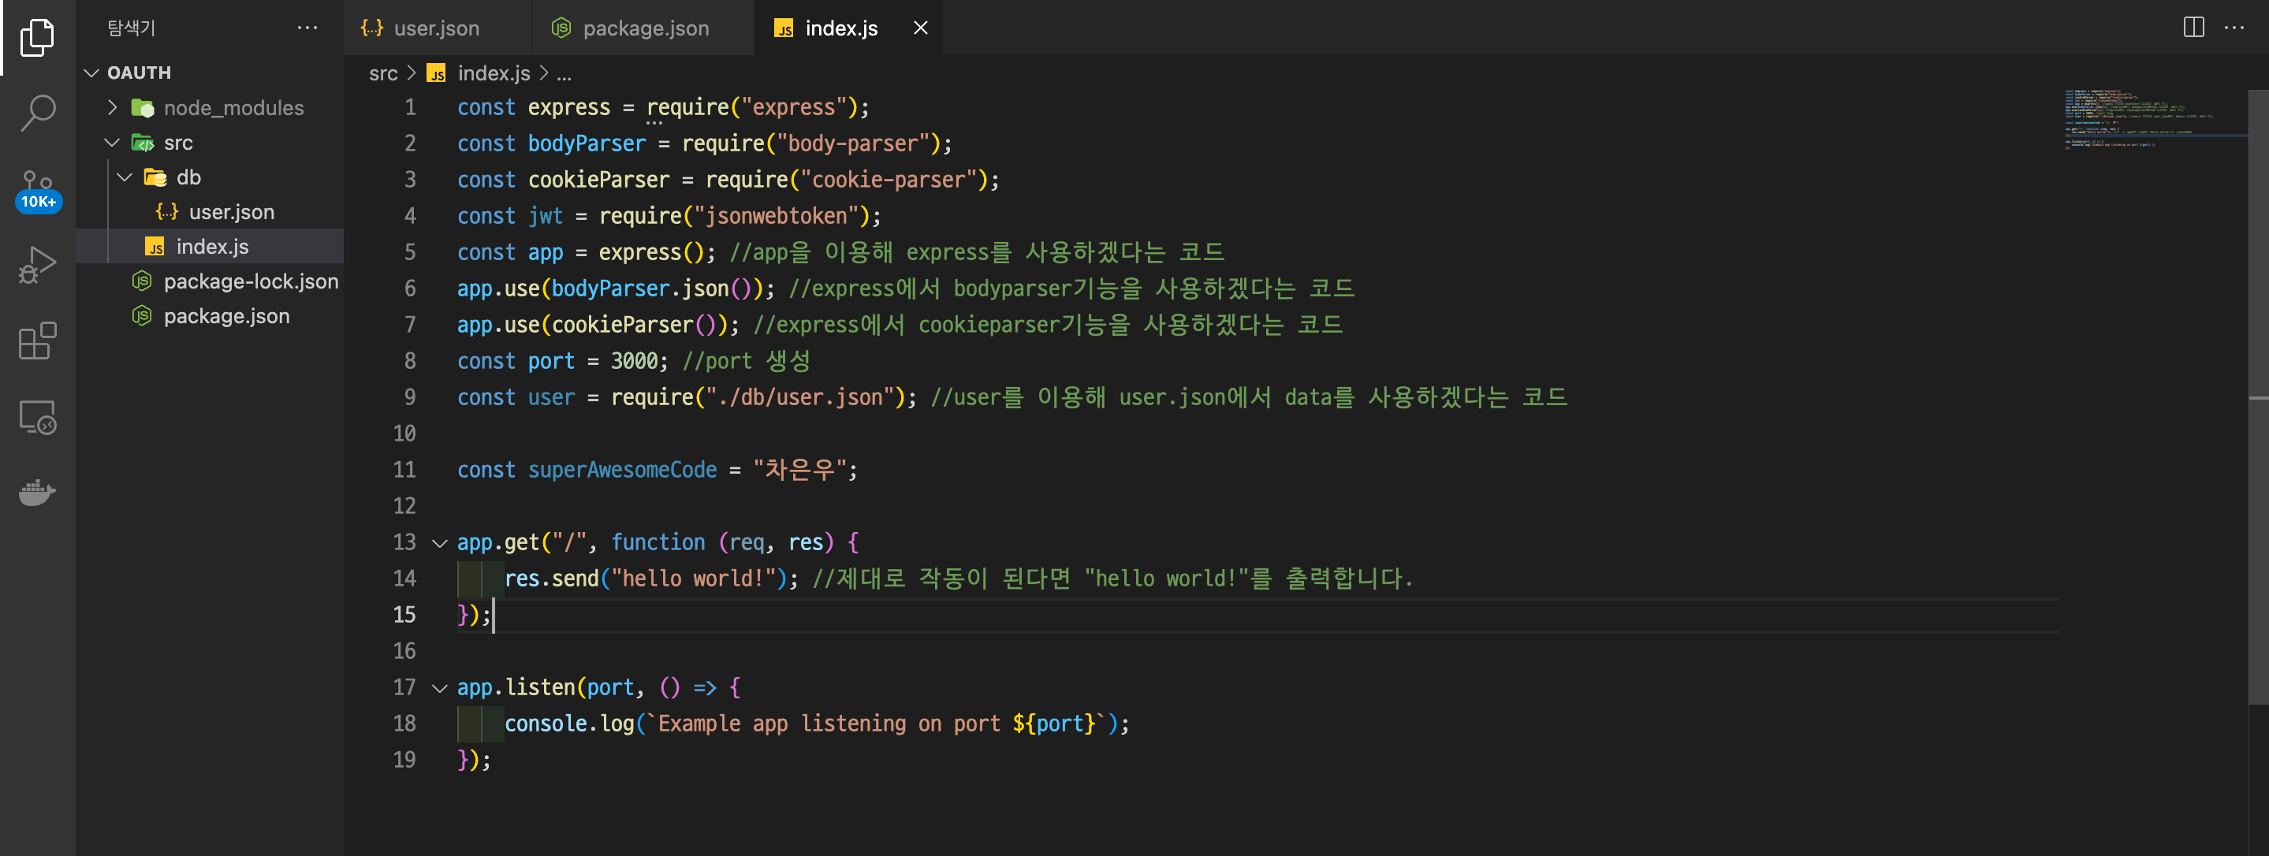Click the src breadcrumb segment
This screenshot has width=2269, height=856.
click(383, 73)
